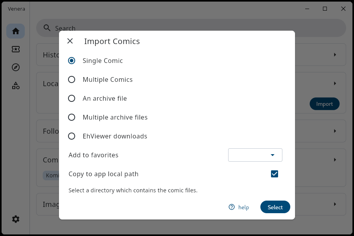Close the Import Comics dialog

(x=70, y=41)
